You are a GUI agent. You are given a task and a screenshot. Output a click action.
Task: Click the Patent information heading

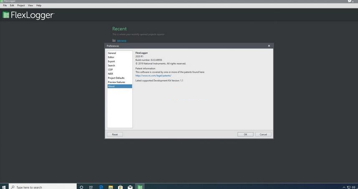(145, 68)
